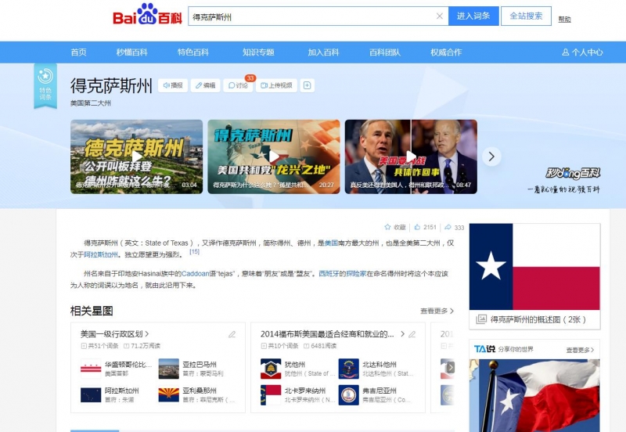Click the next arrow on the 星图 carousel
626x432 pixels.
click(x=451, y=367)
